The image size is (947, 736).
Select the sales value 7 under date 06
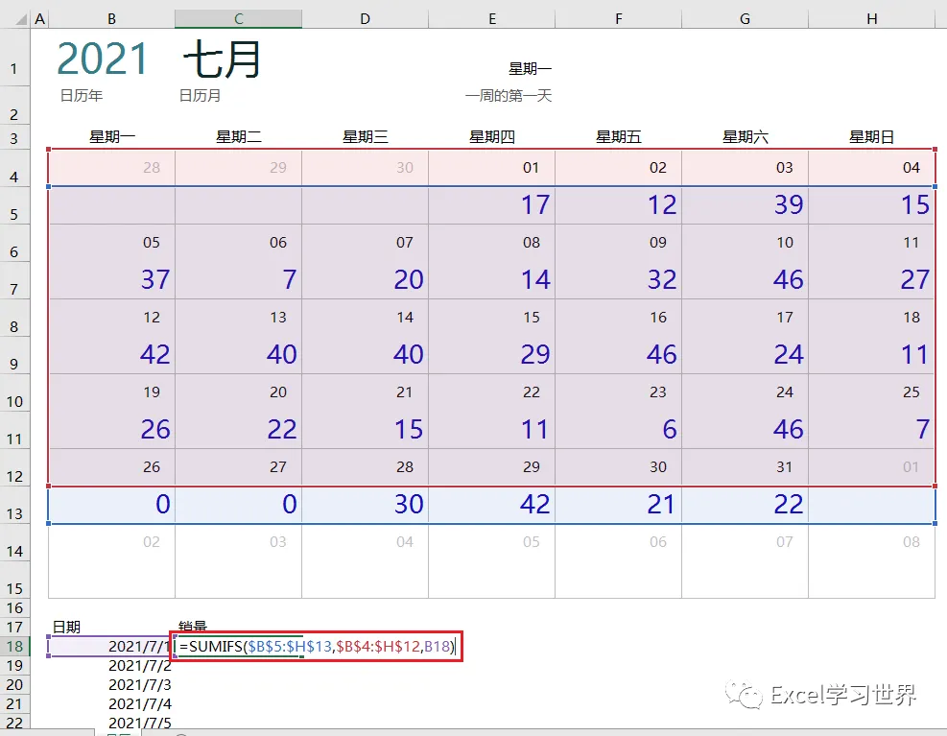coord(239,280)
